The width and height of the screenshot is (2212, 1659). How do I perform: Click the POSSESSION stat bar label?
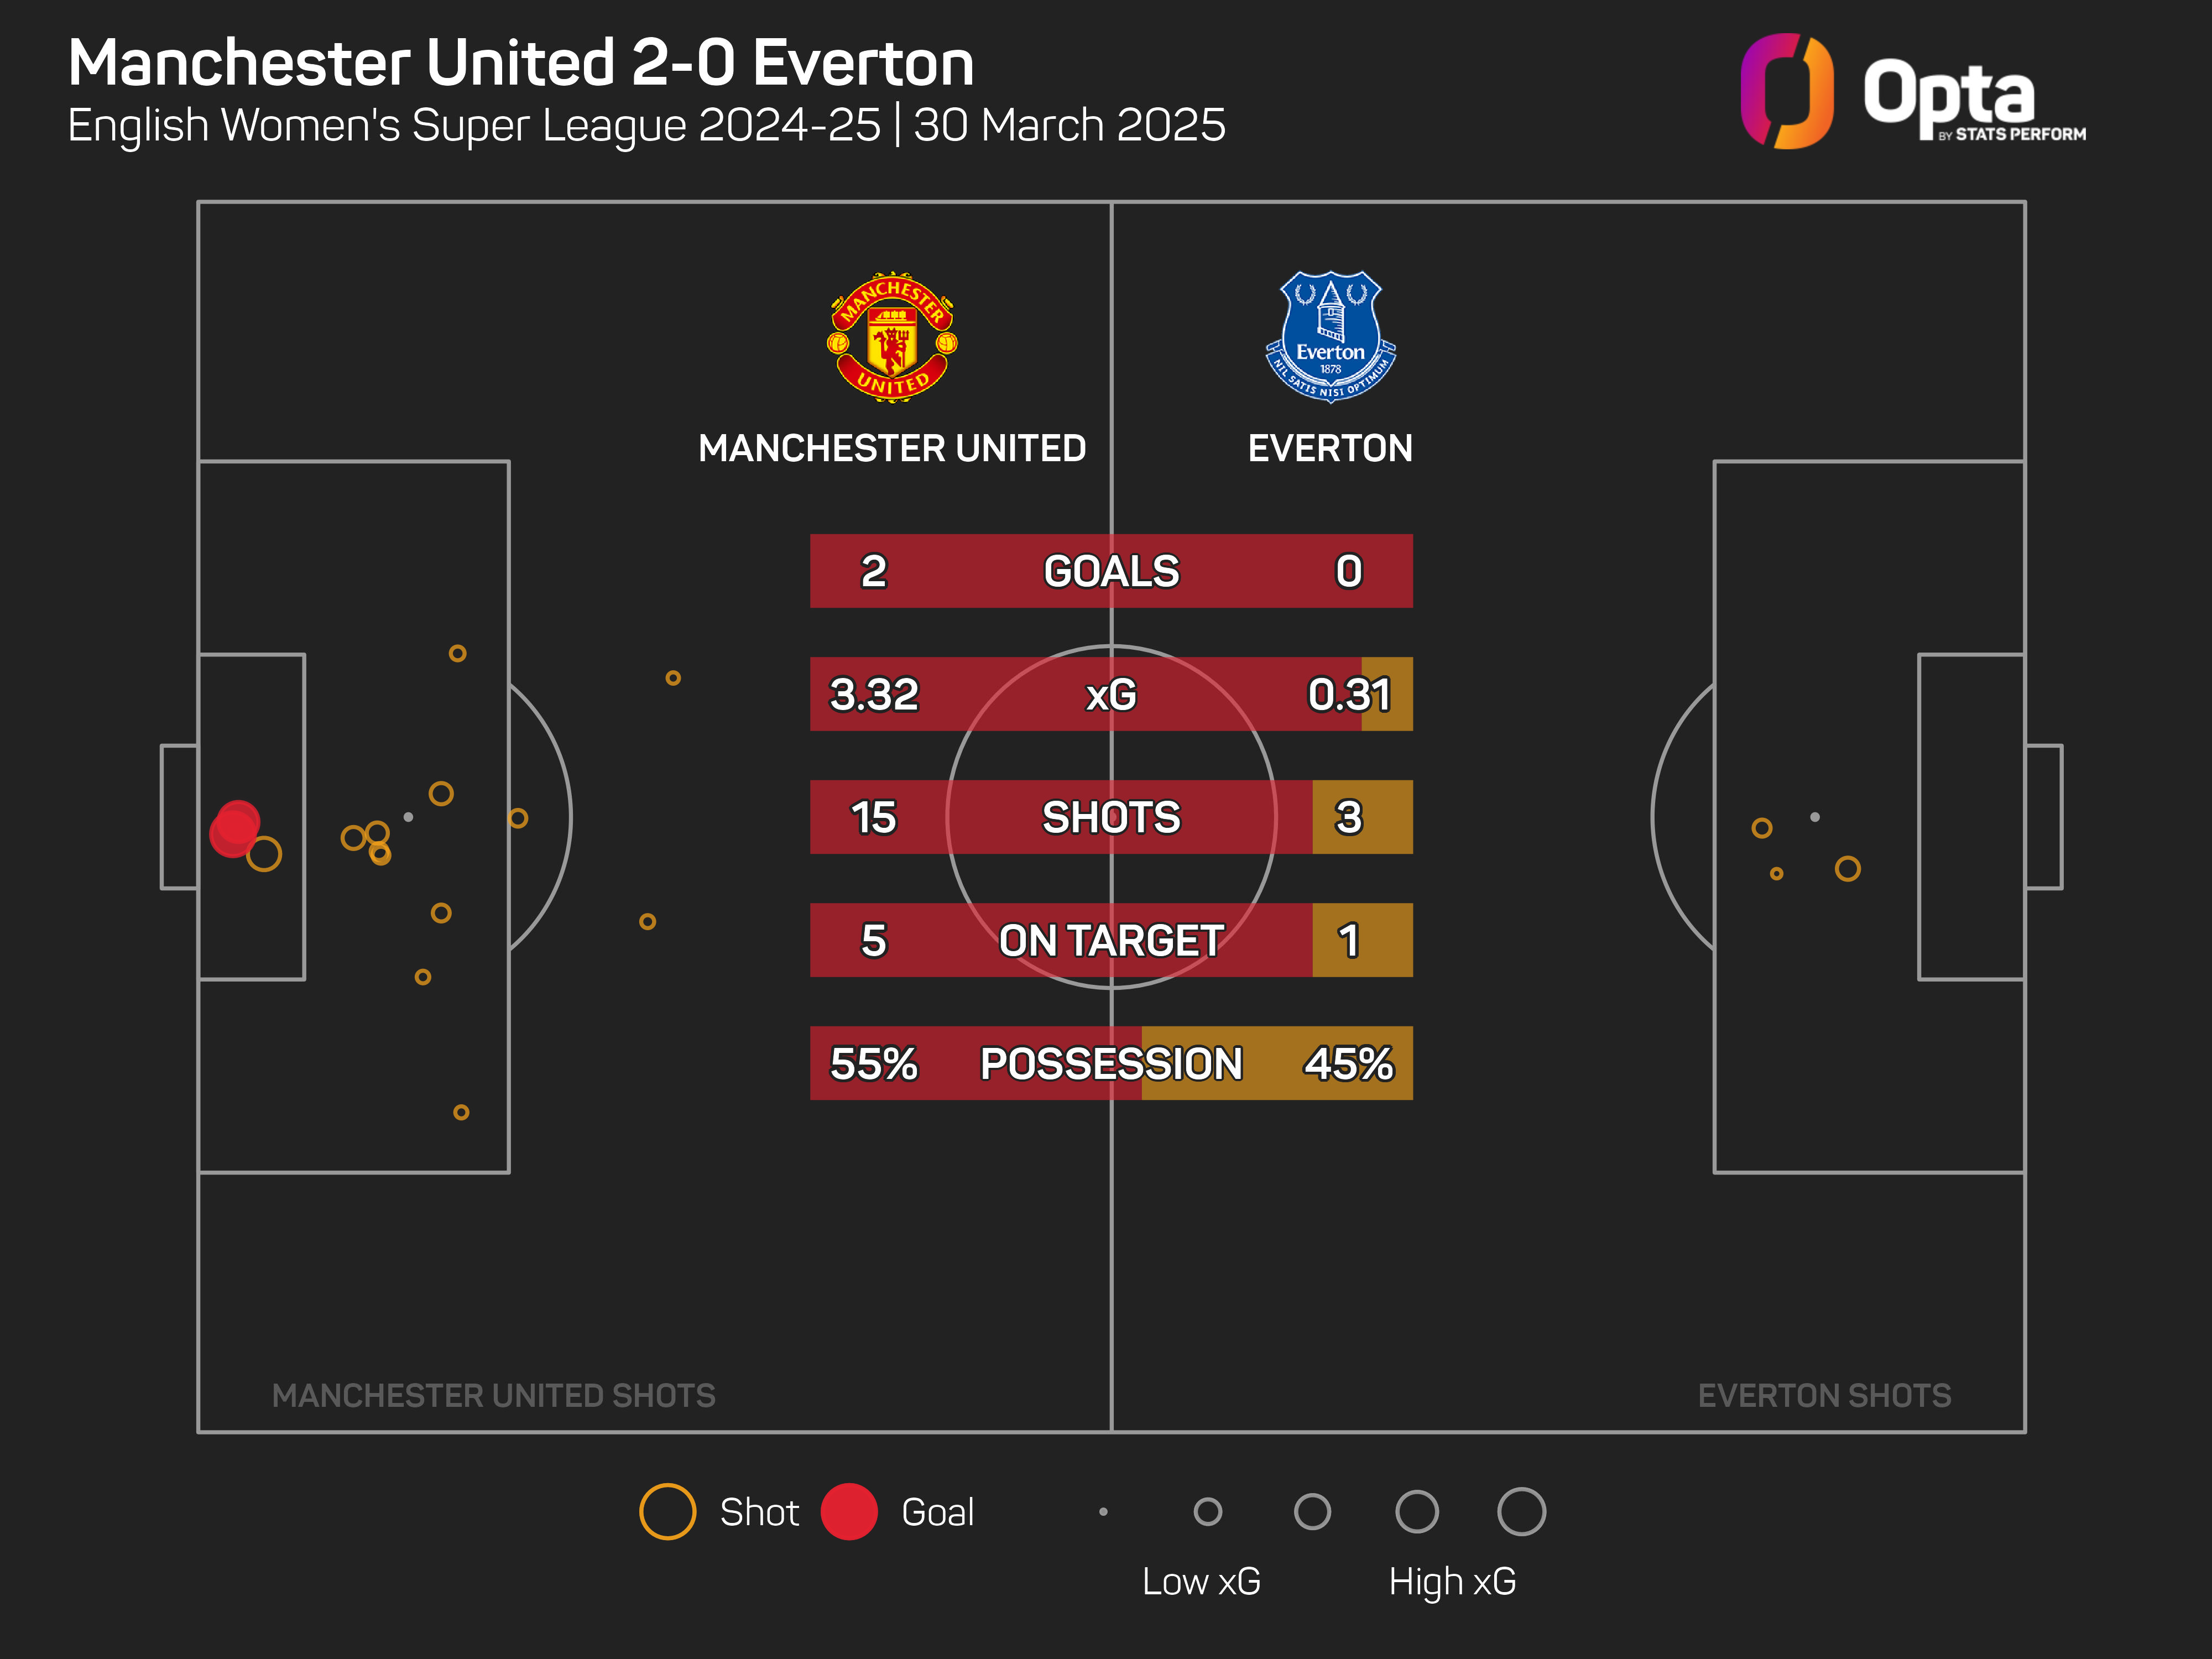pos(1111,1063)
